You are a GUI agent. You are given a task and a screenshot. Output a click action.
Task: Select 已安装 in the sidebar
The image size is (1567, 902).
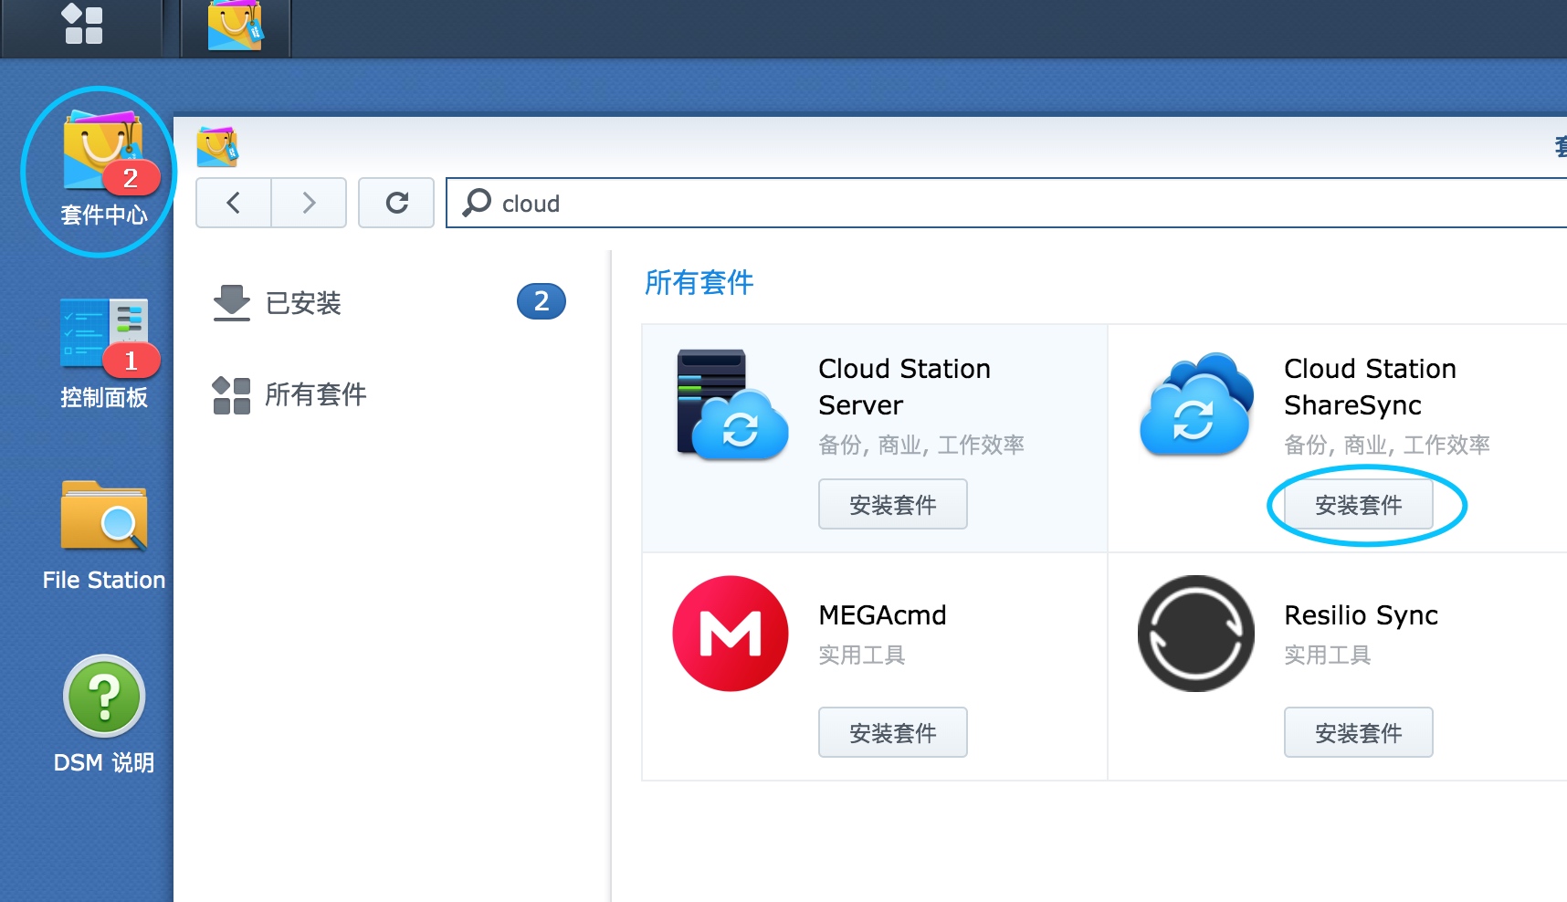(389, 302)
